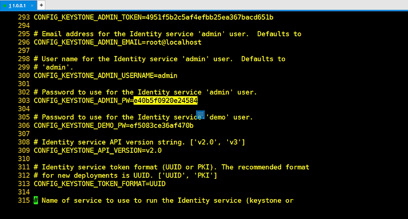Image resolution: width=408 pixels, height=219 pixels.
Task: Click the root@localhost email value
Action: click(x=173, y=42)
